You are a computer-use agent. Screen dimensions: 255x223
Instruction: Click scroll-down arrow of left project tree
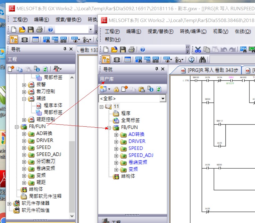point(72,216)
